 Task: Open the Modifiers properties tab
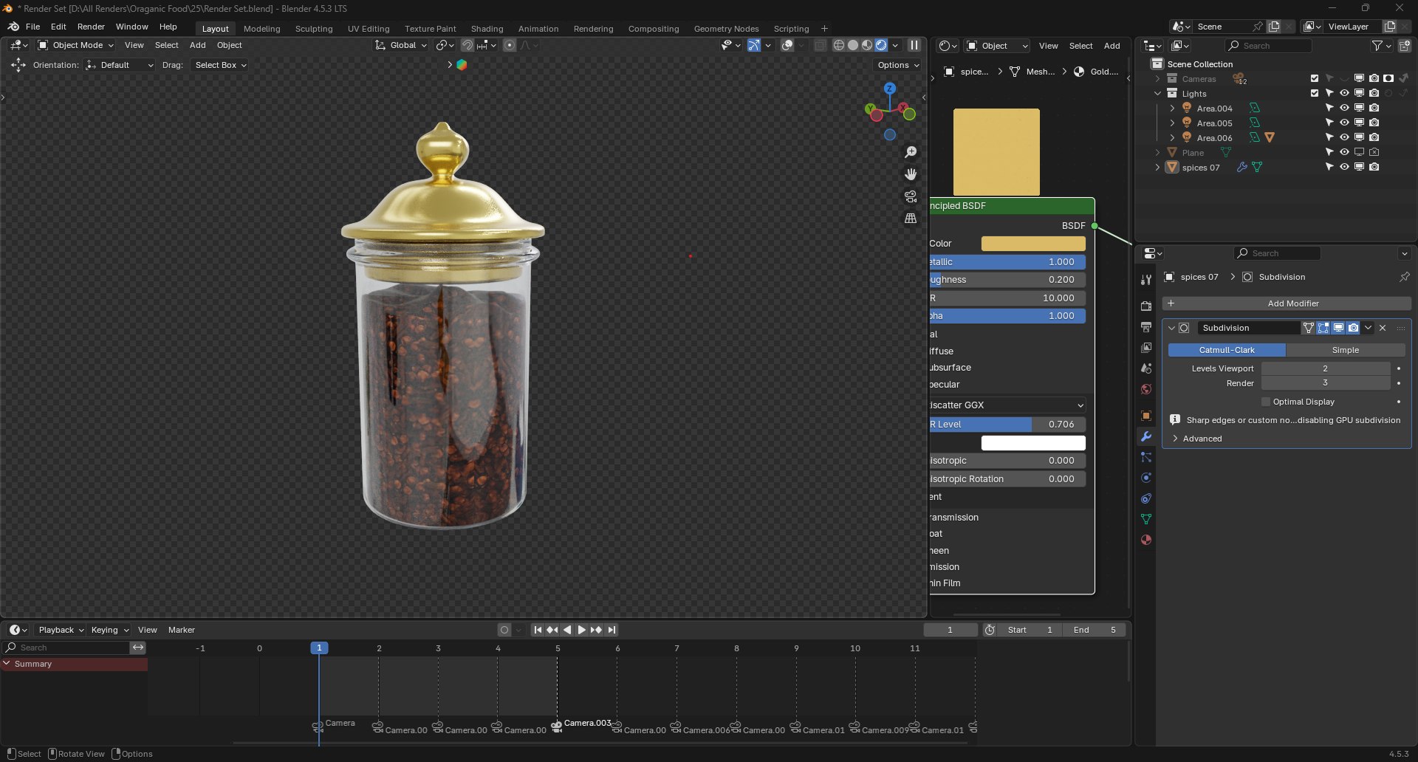coord(1145,436)
